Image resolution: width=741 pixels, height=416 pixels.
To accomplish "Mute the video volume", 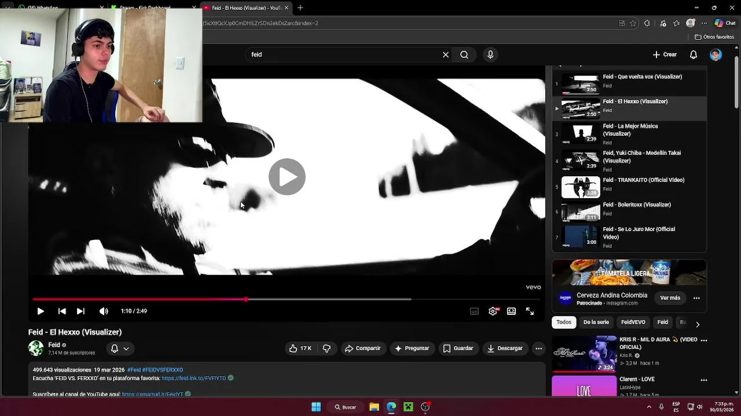I will click(x=104, y=311).
